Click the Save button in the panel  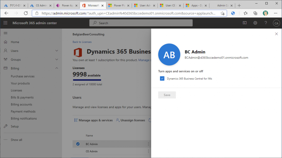[x=167, y=95]
